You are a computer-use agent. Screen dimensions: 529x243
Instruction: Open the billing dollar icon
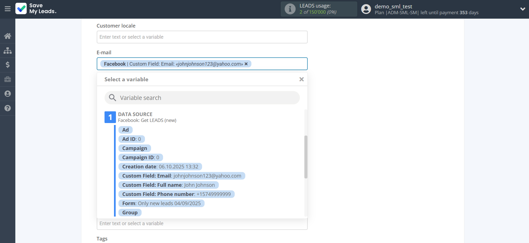(x=8, y=65)
